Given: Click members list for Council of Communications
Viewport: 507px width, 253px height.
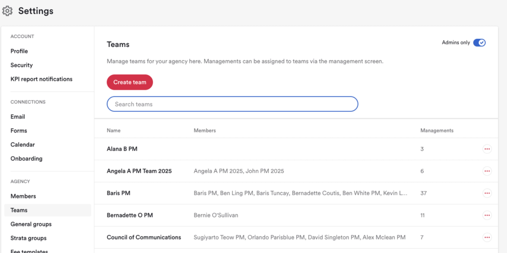Looking at the screenshot, I should pos(299,238).
